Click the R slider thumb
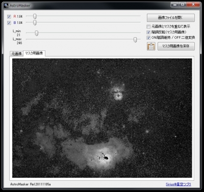Image resolution: width=204 pixels, height=192 pixels. point(35,16)
